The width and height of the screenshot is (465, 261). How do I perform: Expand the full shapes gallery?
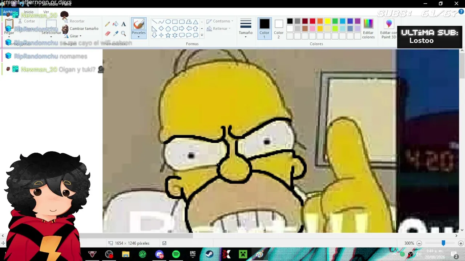point(202,36)
